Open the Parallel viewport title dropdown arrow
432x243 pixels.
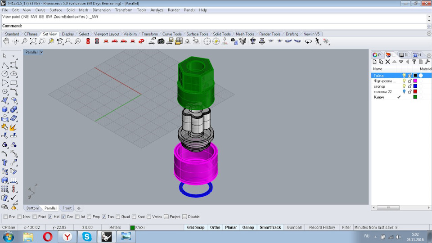(41, 52)
